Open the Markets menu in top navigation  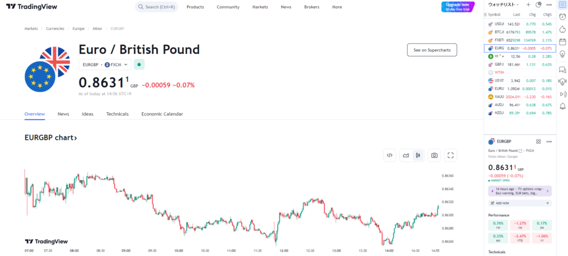coord(260,7)
